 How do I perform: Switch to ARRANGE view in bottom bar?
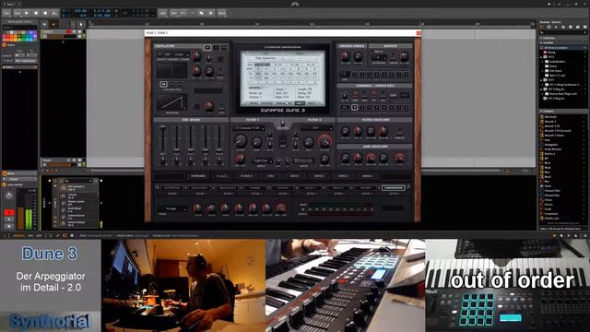[18, 236]
